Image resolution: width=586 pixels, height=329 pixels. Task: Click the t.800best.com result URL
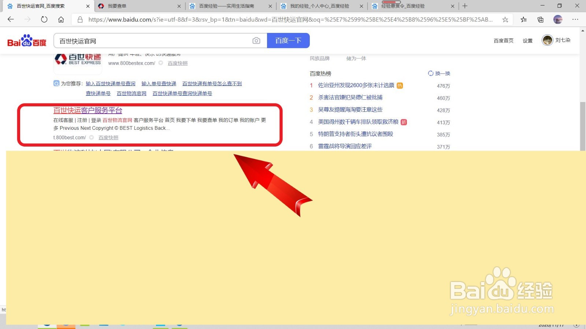pos(70,137)
